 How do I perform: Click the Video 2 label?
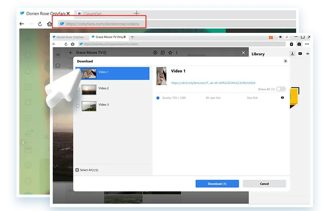(104, 88)
